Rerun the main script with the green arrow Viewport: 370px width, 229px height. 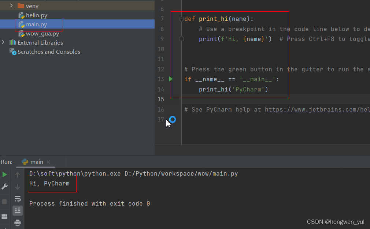5,174
